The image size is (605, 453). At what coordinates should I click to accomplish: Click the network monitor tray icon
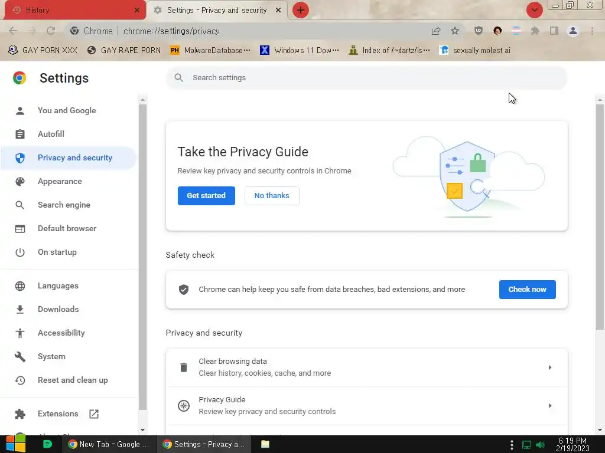(x=526, y=445)
